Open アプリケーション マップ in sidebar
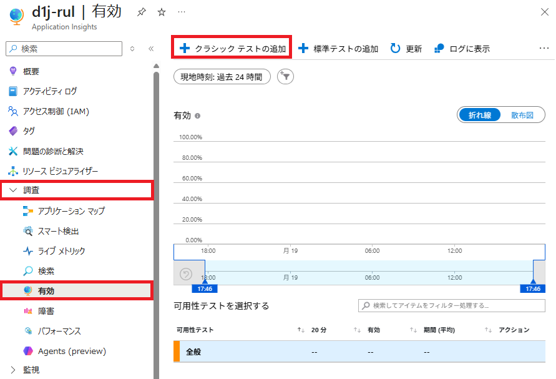The width and height of the screenshot is (556, 379). pos(71,211)
